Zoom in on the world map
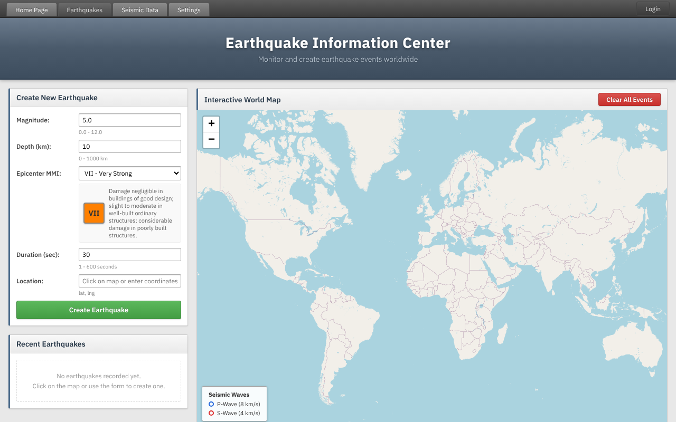This screenshot has width=676, height=422. 211,123
